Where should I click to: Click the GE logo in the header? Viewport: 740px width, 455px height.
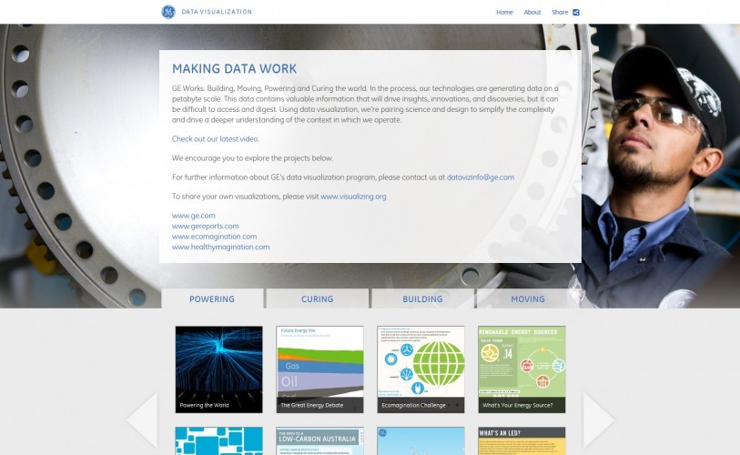pyautogui.click(x=168, y=12)
